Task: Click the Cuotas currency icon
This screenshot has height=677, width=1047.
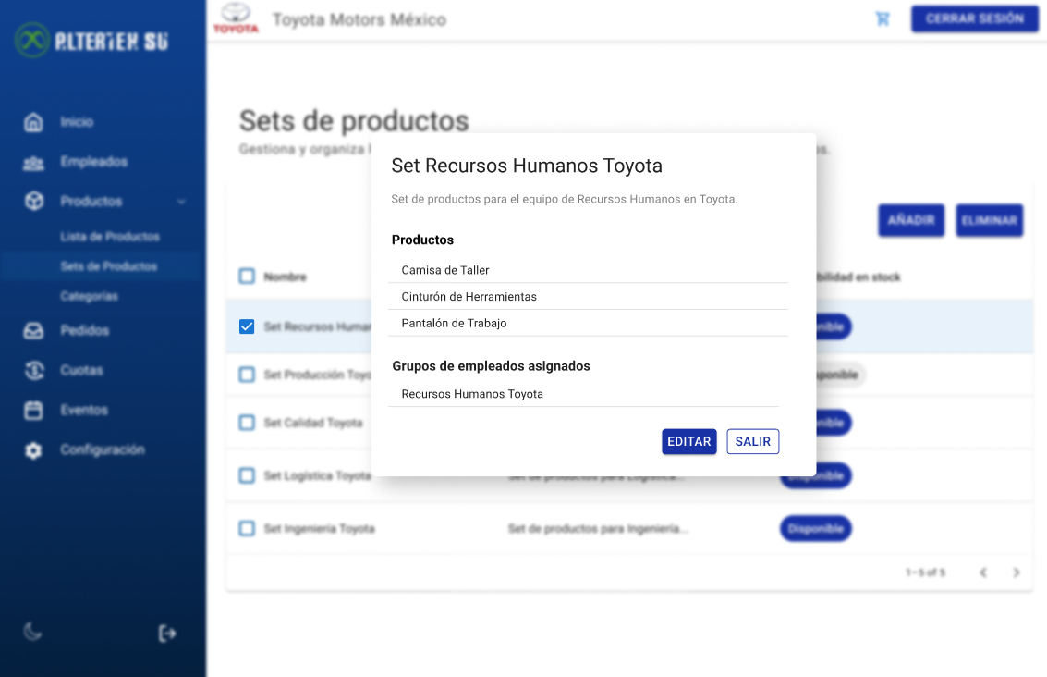Action: coord(34,370)
